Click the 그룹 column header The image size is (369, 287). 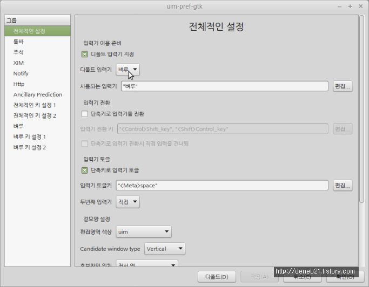[37, 20]
